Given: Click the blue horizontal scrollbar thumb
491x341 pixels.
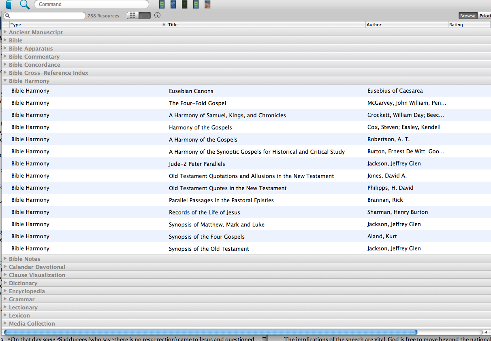Looking at the screenshot, I should tap(211, 332).
